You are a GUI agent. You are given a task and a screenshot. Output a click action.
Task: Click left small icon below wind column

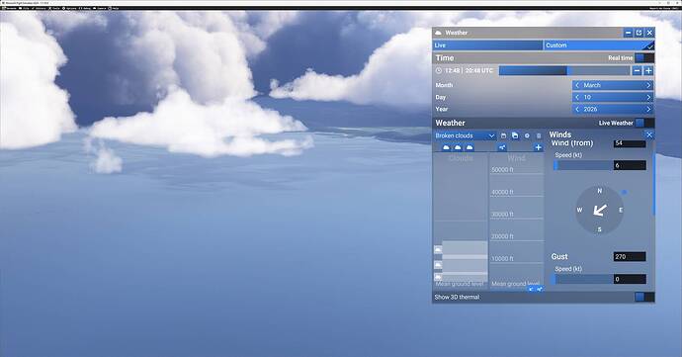coord(531,289)
